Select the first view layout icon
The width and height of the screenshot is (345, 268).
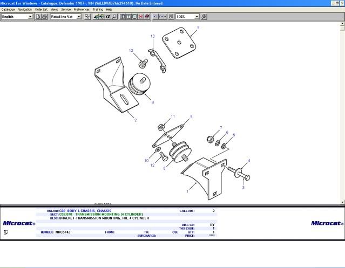pyautogui.click(x=123, y=17)
